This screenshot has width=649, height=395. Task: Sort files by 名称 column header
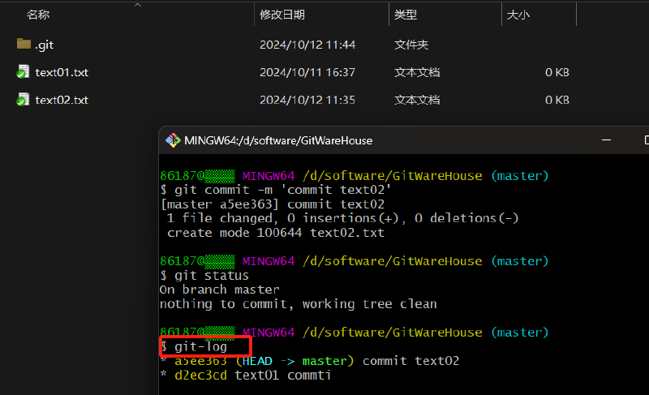38,15
